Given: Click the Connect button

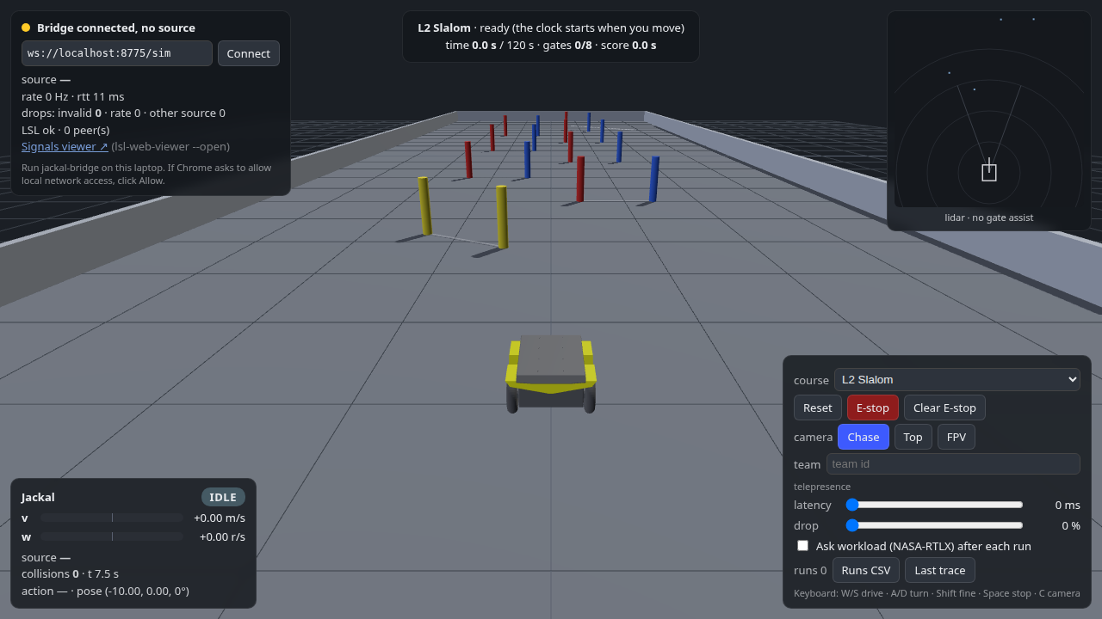Looking at the screenshot, I should coord(249,53).
